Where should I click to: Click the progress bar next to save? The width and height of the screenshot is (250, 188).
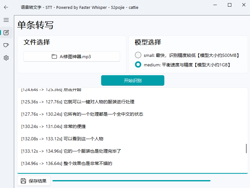[x=131, y=181]
